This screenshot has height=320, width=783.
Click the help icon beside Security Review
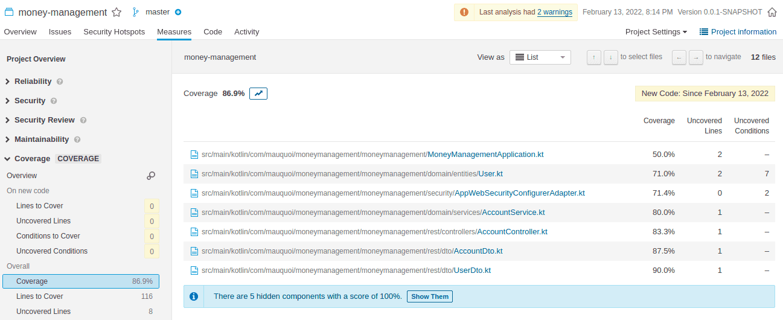(x=83, y=120)
